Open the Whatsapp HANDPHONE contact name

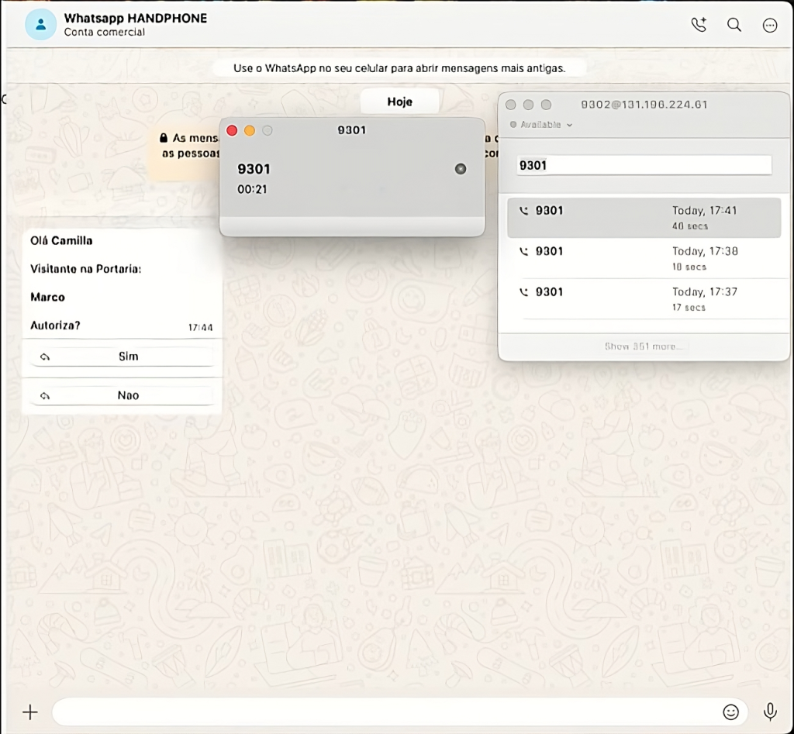[135, 19]
